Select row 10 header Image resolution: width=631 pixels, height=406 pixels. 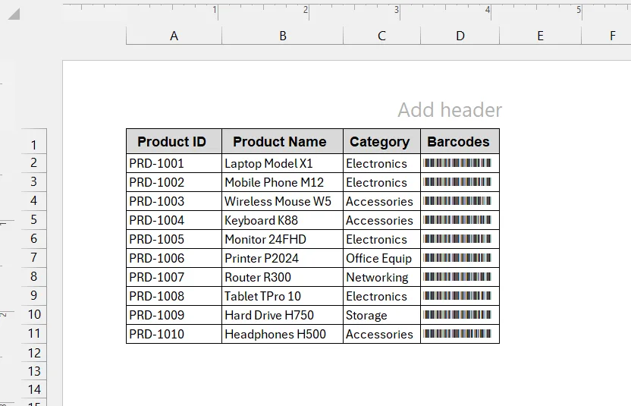coord(34,315)
